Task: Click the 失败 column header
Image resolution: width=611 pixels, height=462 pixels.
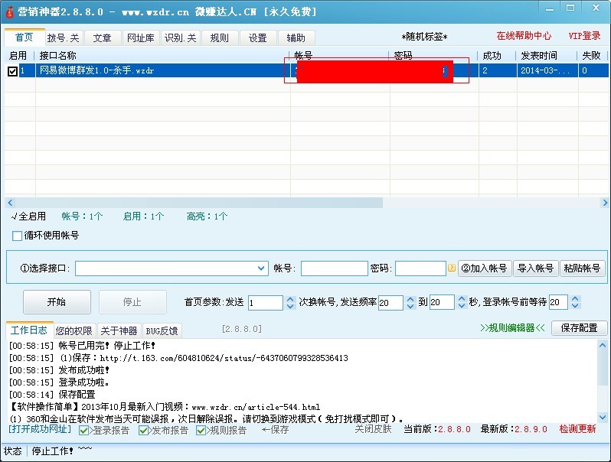Action: pyautogui.click(x=591, y=56)
